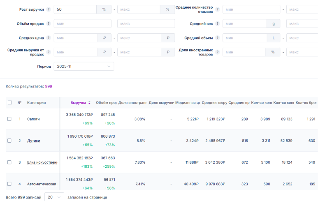The height and width of the screenshot is (201, 318).
Task: Click the Средняя выручка column header
Action: pyautogui.click(x=214, y=103)
